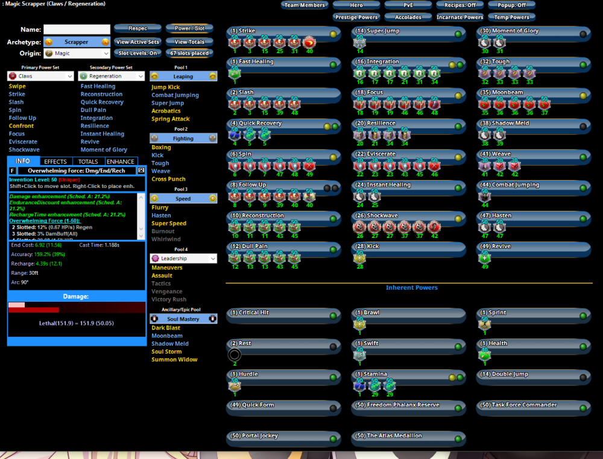
Task: Switch to the EFFECTS tab
Action: [x=55, y=161]
